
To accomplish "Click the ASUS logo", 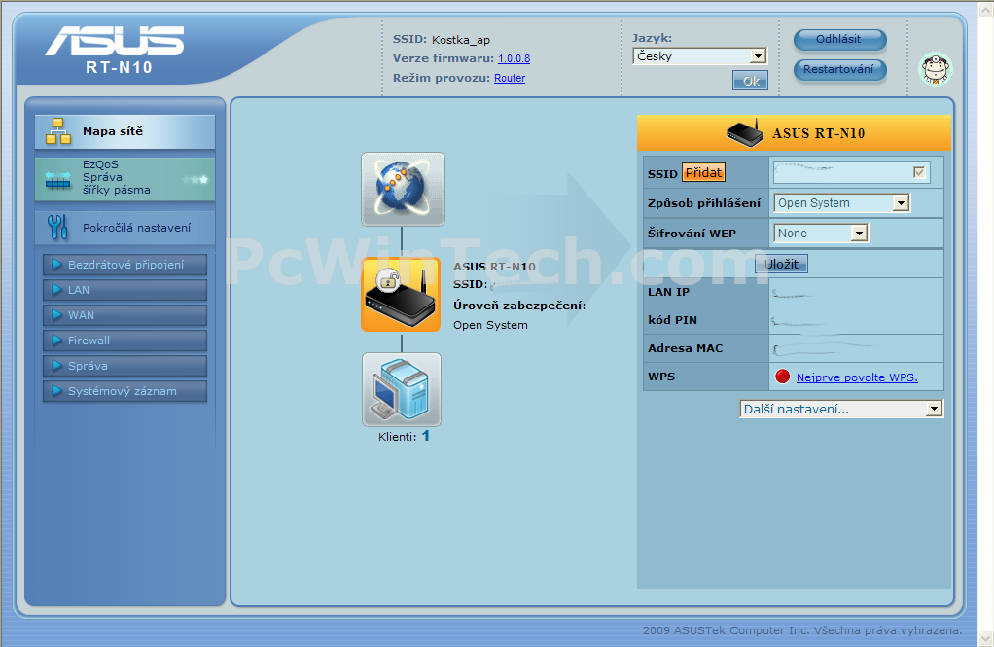I will [115, 41].
